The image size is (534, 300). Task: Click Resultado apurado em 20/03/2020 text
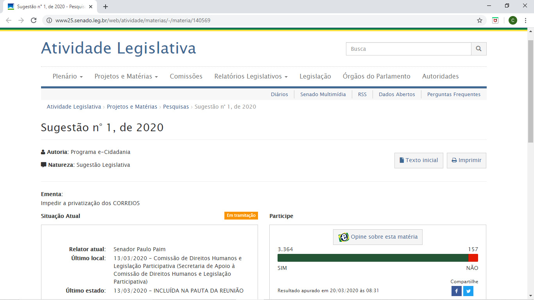328,291
